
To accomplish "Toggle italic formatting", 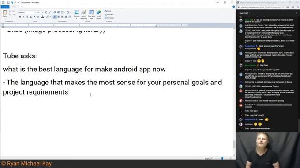I will click(x=23, y=17).
